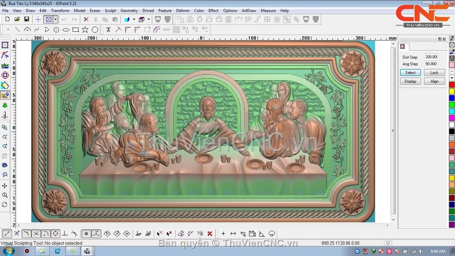Click the node edit tool in left sidebar
This screenshot has width=455, height=256.
coord(5,55)
